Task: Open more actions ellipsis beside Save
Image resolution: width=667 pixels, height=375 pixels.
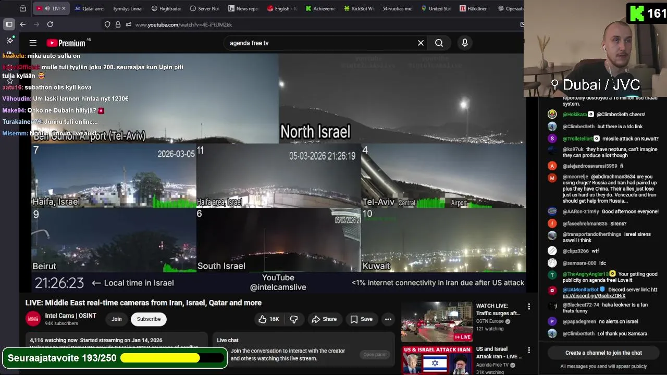Action: click(x=388, y=319)
